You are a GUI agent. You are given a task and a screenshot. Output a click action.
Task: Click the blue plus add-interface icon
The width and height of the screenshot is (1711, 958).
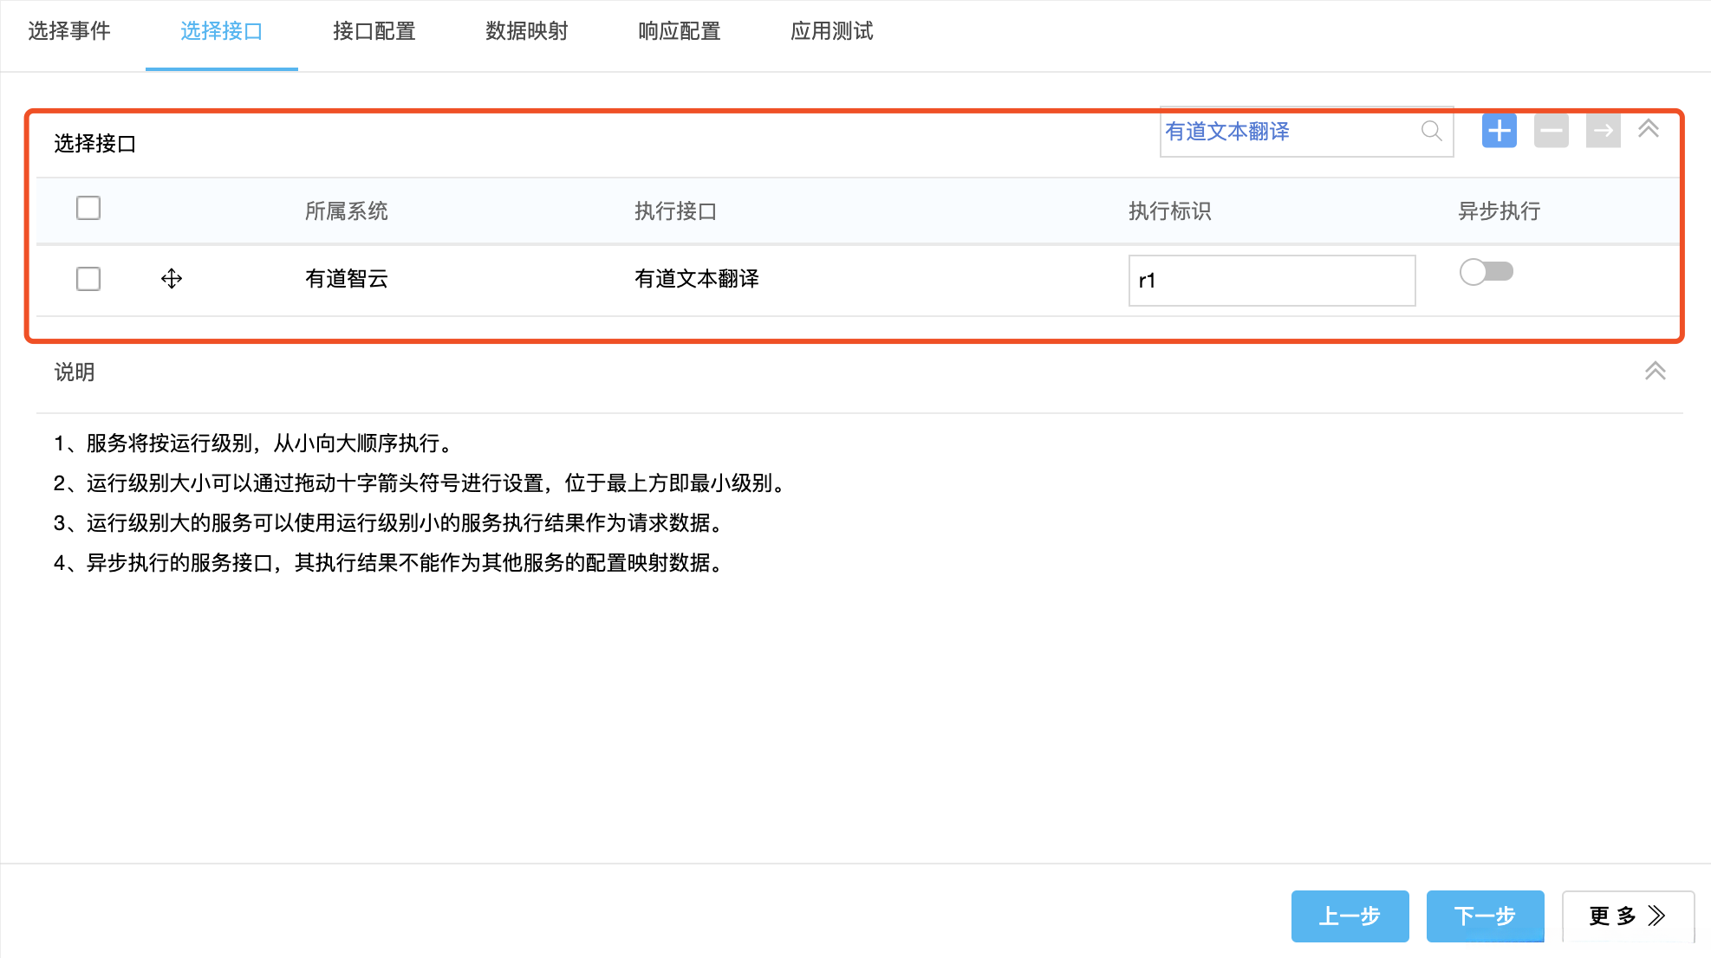1499,132
